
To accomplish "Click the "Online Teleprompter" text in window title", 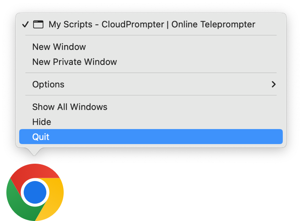I will 213,25.
